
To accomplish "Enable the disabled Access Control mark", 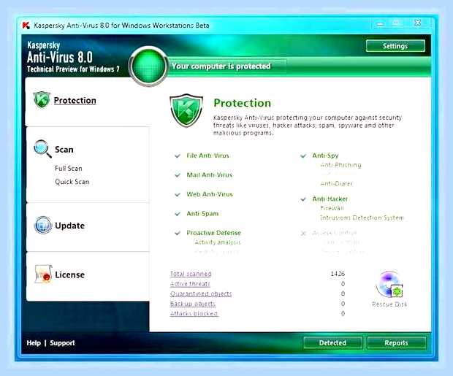I will click(x=303, y=233).
